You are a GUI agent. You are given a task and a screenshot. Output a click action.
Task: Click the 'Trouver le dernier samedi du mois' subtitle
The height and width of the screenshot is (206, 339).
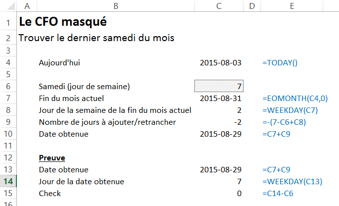[96, 38]
